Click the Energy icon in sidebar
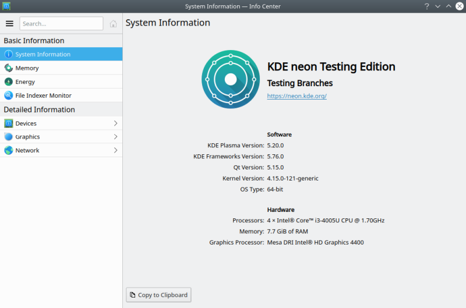 [8, 82]
